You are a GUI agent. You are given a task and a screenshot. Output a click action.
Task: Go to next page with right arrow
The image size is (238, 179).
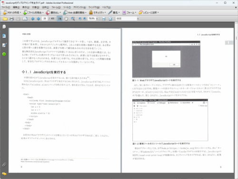(39, 19)
